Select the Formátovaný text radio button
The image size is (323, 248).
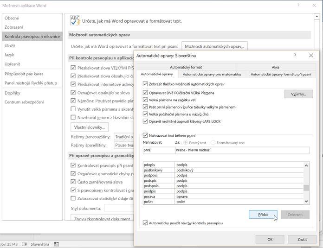coord(213,142)
